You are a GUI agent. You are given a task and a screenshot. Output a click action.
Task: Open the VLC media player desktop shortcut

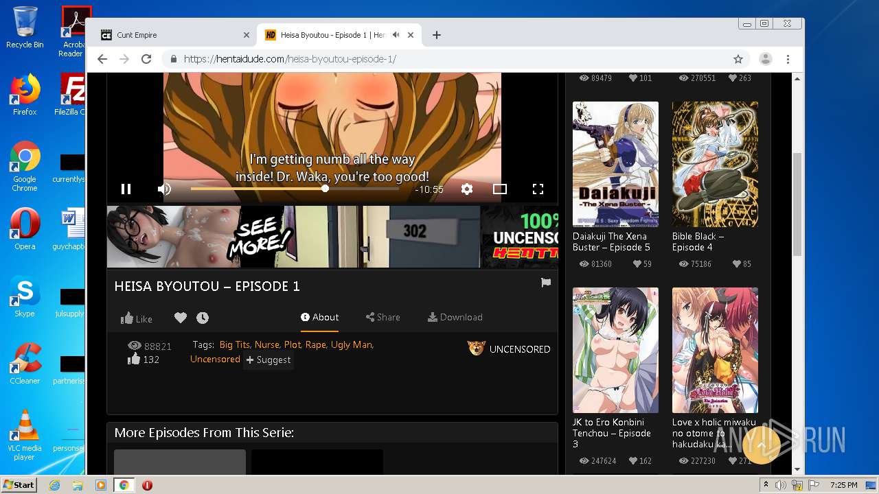pos(25,435)
